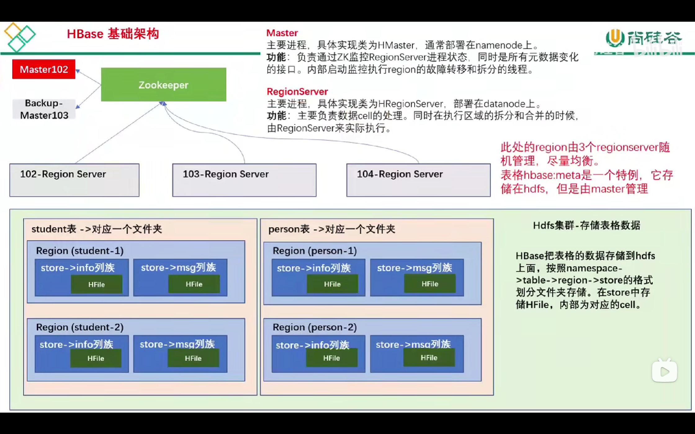Click store->msg列族 in Region student-1
Image resolution: width=695 pixels, height=434 pixels.
tap(178, 267)
